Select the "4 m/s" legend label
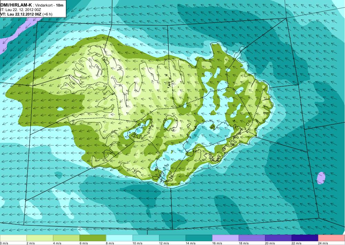This screenshot has width=345, height=245. [57, 243]
